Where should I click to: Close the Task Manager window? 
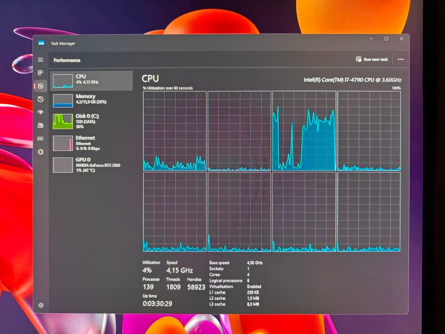(401, 39)
